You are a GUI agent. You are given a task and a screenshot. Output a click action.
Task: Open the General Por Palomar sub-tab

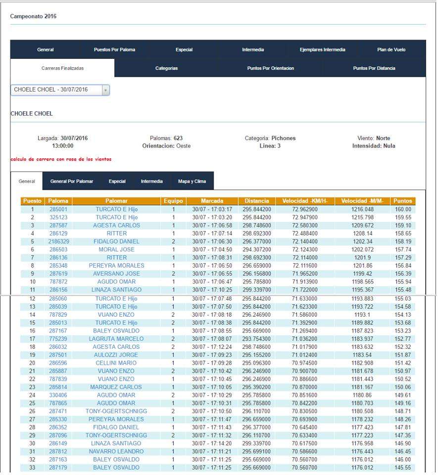[71, 182]
